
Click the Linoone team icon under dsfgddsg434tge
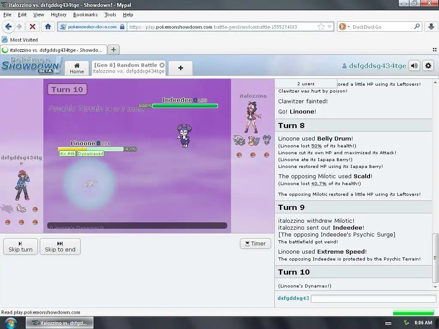[21, 209]
